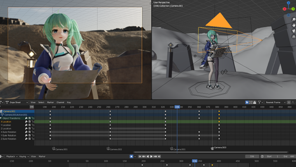
Task: Toggle the auto keying record button
Action: [132, 156]
